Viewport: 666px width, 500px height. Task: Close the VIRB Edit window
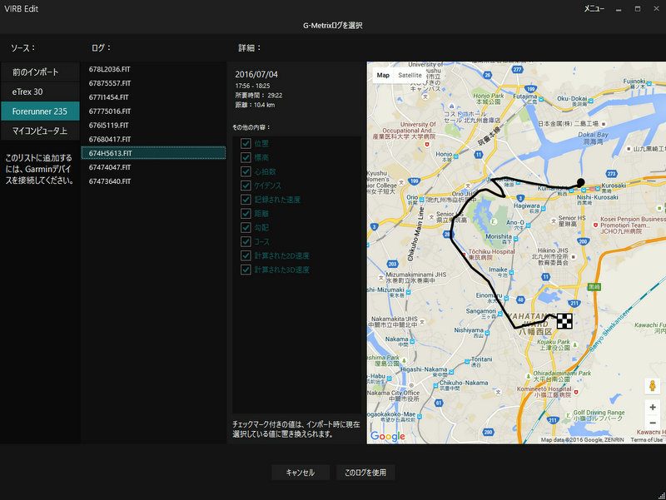[x=656, y=9]
